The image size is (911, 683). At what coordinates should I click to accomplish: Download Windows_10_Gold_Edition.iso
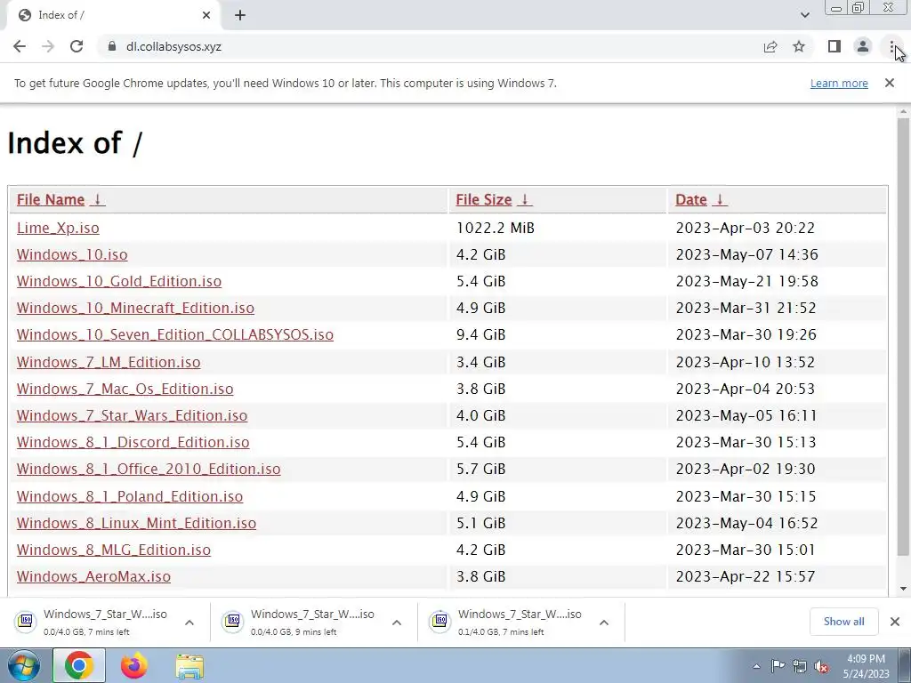[119, 281]
